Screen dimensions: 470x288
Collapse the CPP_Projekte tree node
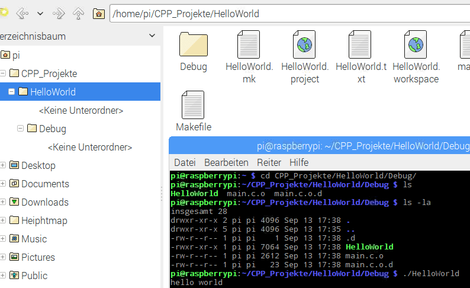click(4, 73)
